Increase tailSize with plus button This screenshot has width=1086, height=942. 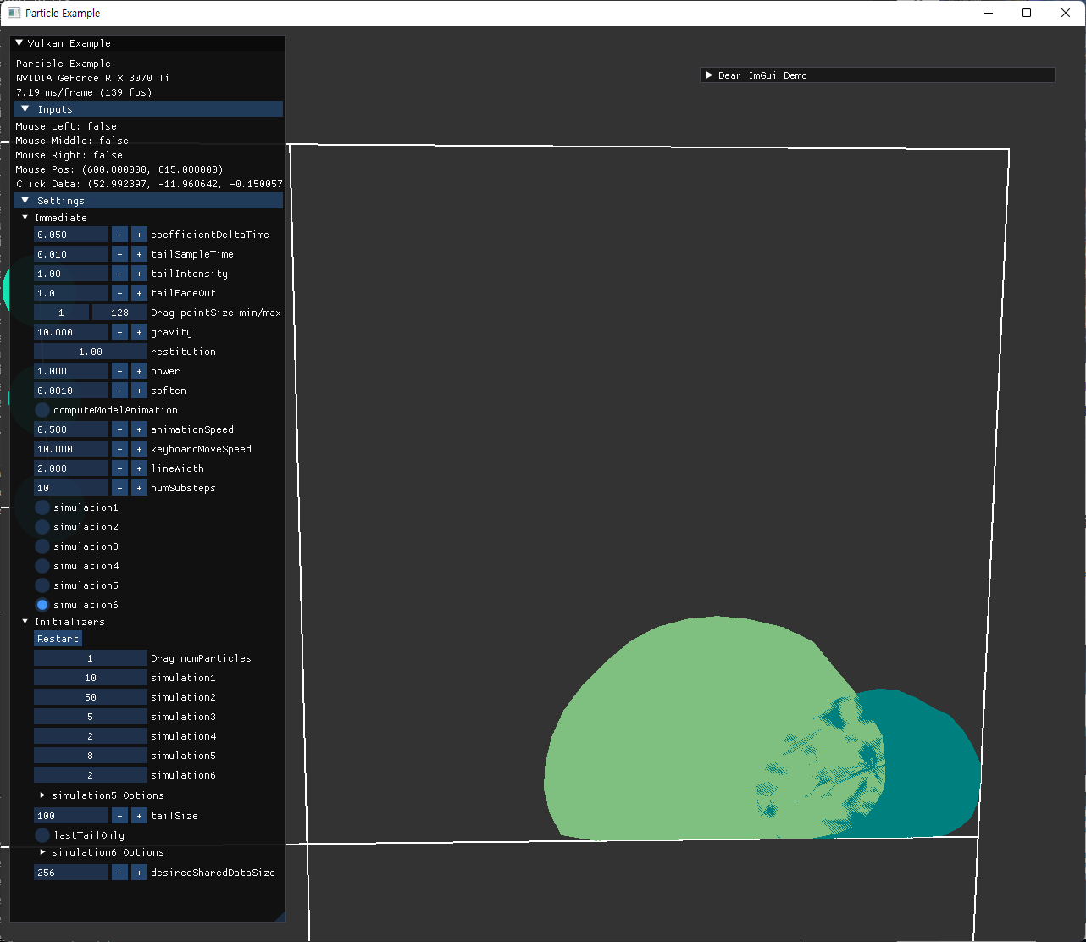point(139,816)
